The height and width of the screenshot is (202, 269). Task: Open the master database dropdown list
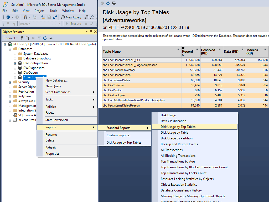pos(60,24)
